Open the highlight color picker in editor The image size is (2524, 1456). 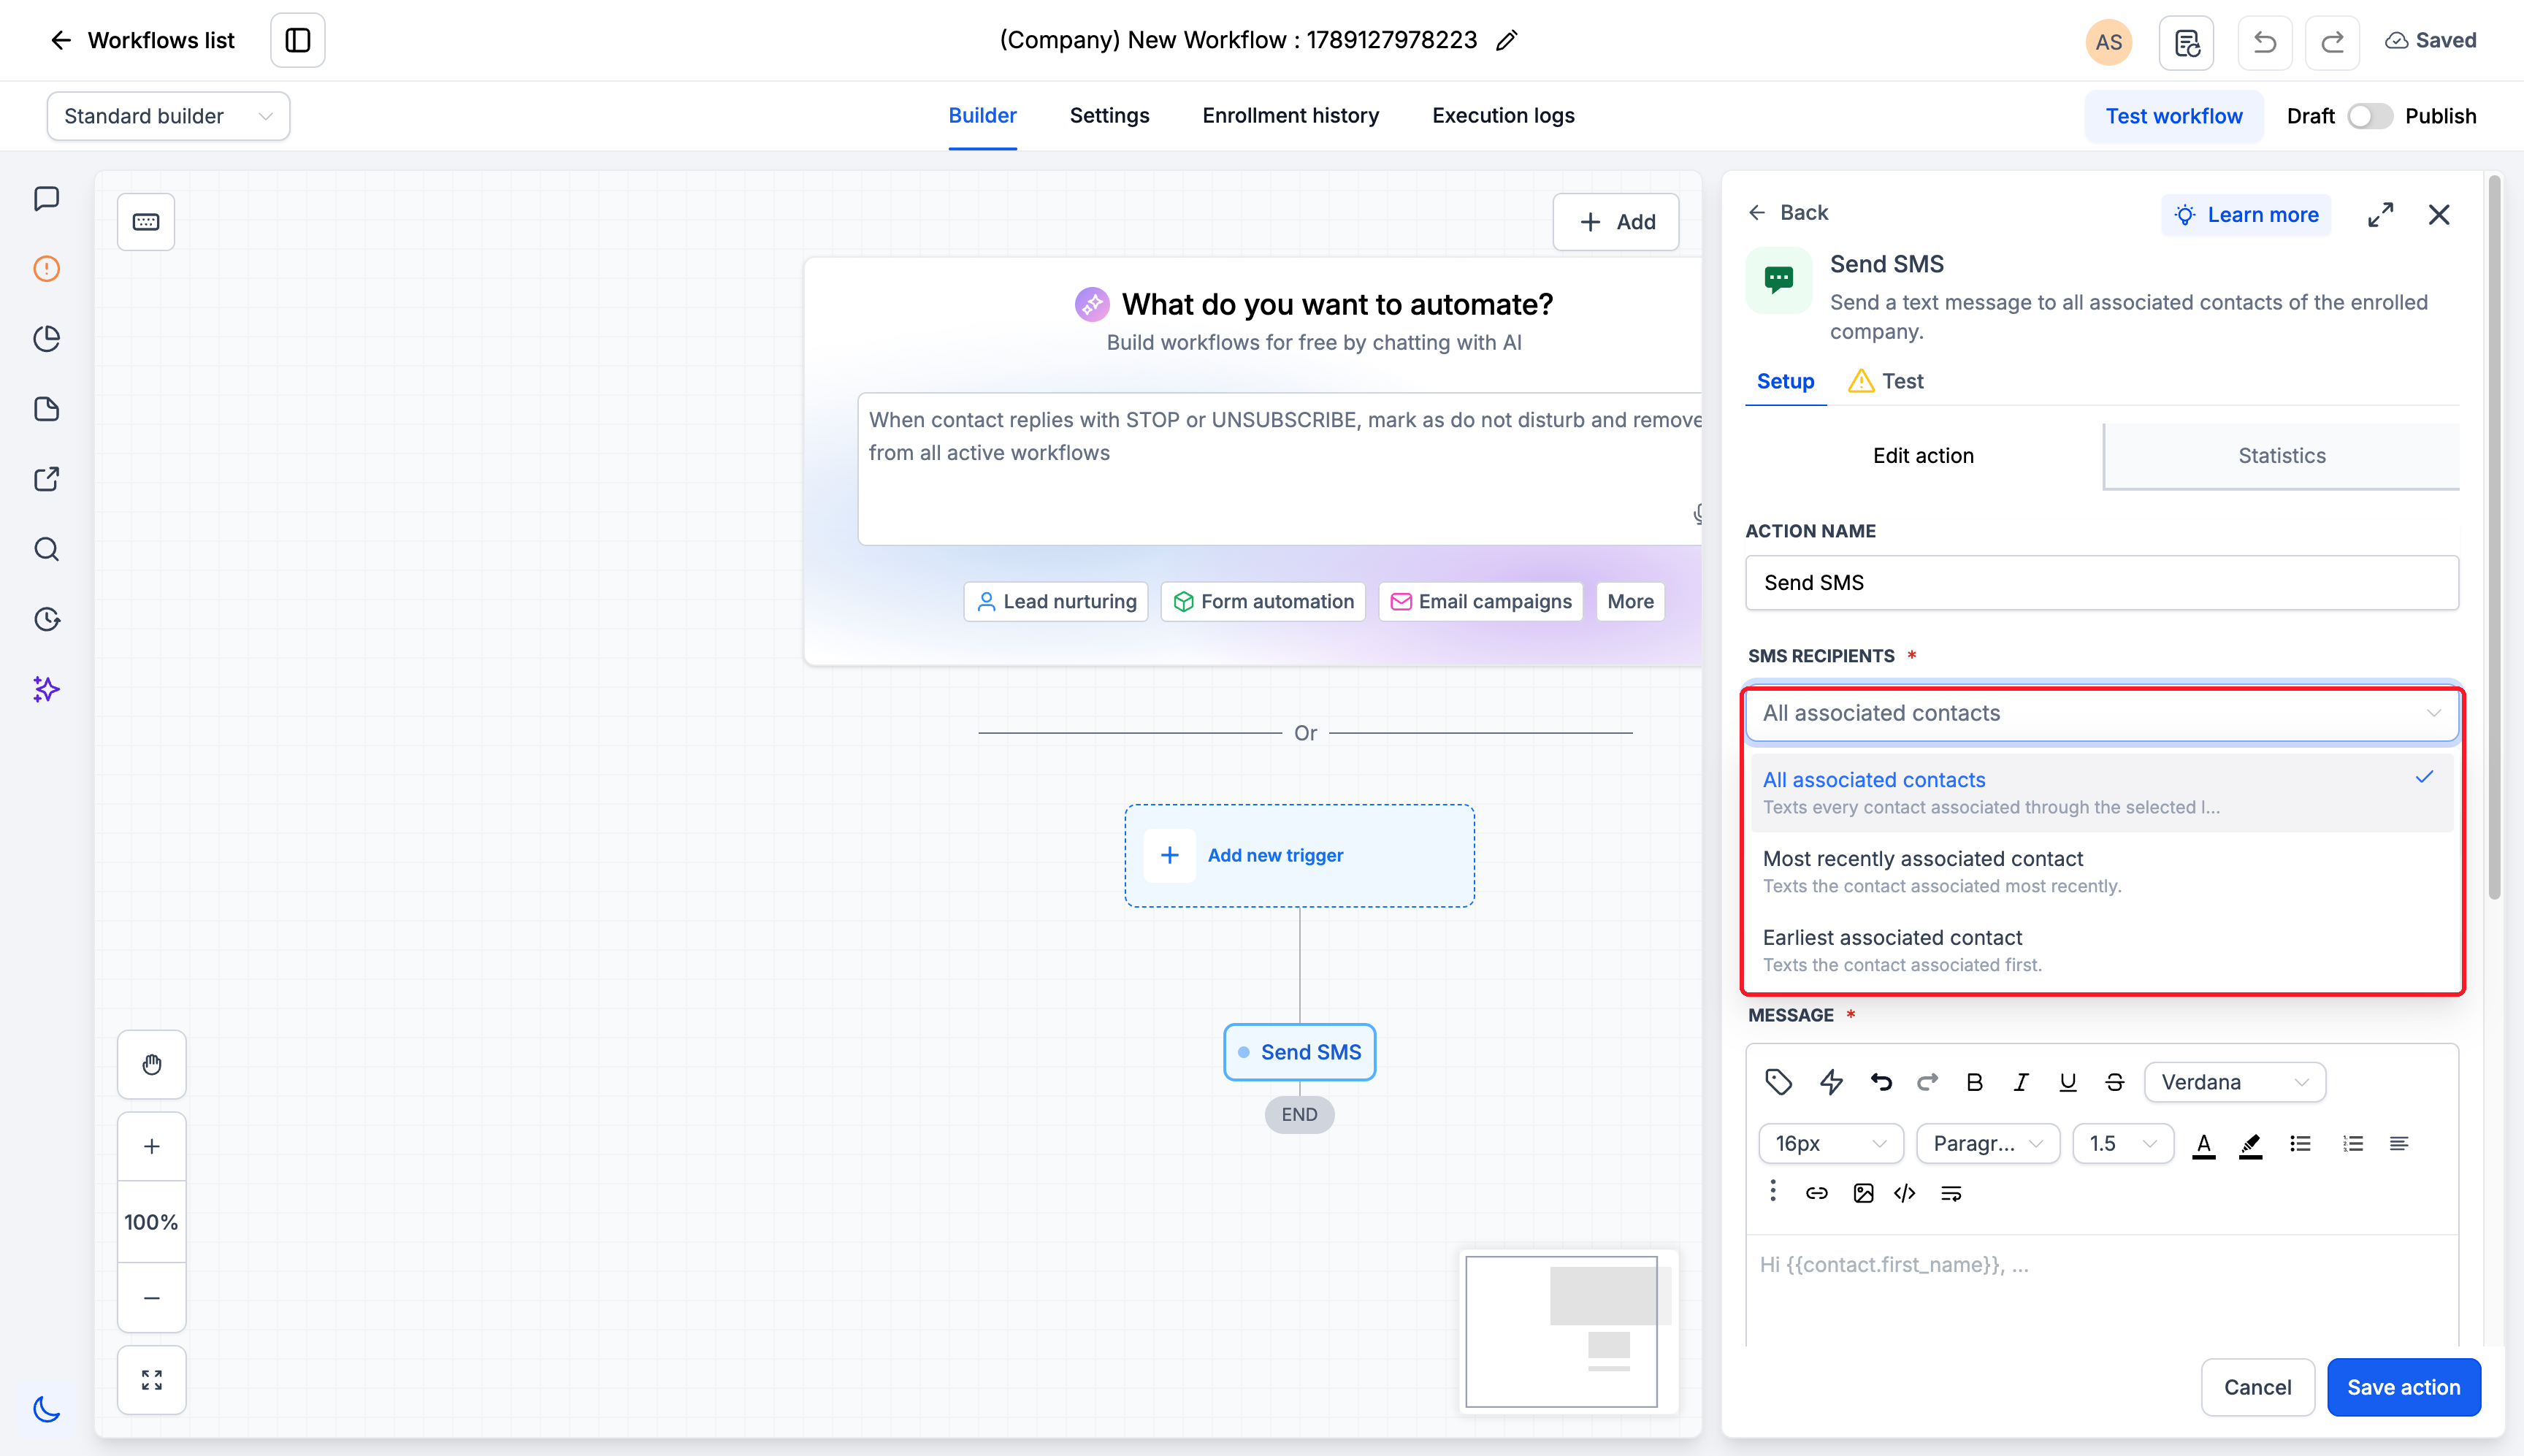(2250, 1144)
